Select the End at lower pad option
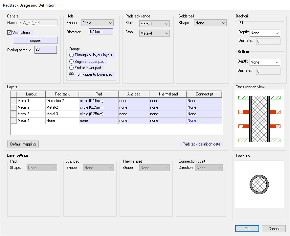This screenshot has height=236, width=290. [71, 68]
